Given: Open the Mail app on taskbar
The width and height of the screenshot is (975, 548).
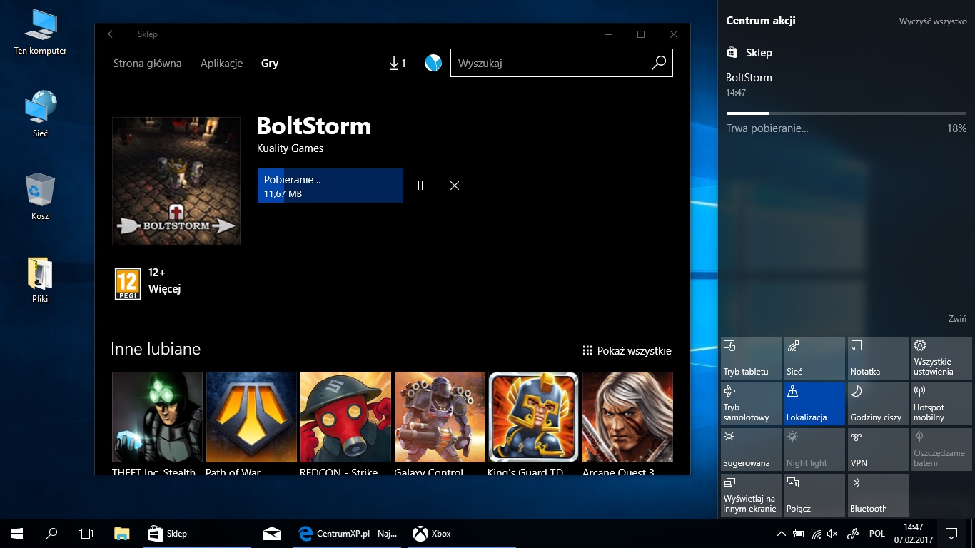Looking at the screenshot, I should [x=271, y=534].
